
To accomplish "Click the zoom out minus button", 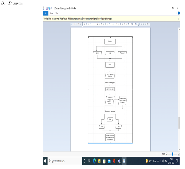I will pyautogui.click(x=166, y=154).
